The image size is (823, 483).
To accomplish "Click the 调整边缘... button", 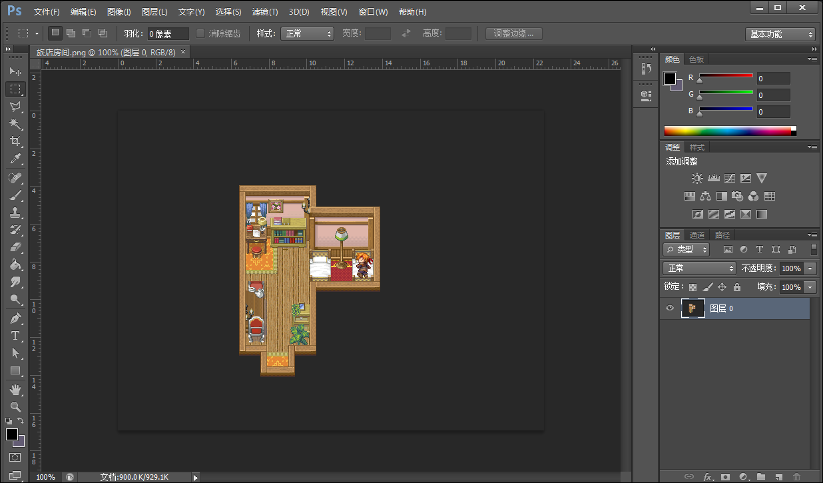I will (x=513, y=33).
